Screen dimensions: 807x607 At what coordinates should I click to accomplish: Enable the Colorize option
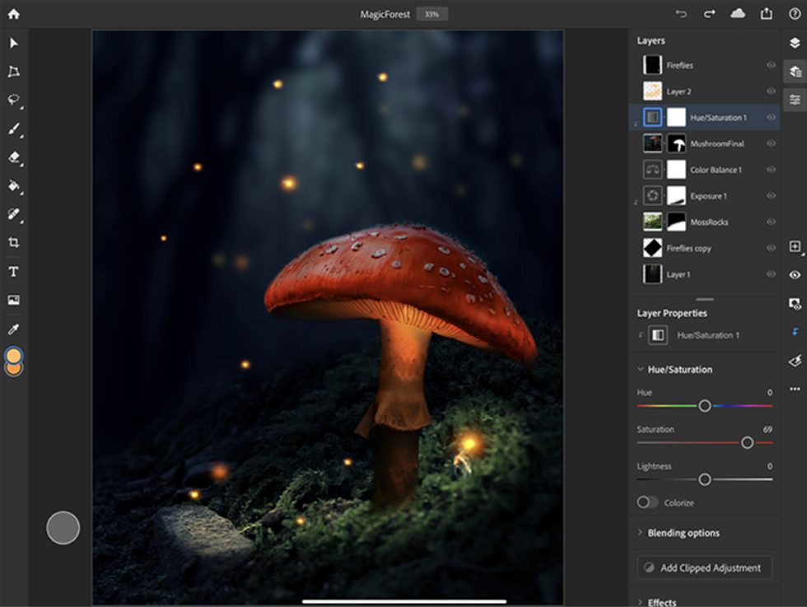tap(646, 502)
